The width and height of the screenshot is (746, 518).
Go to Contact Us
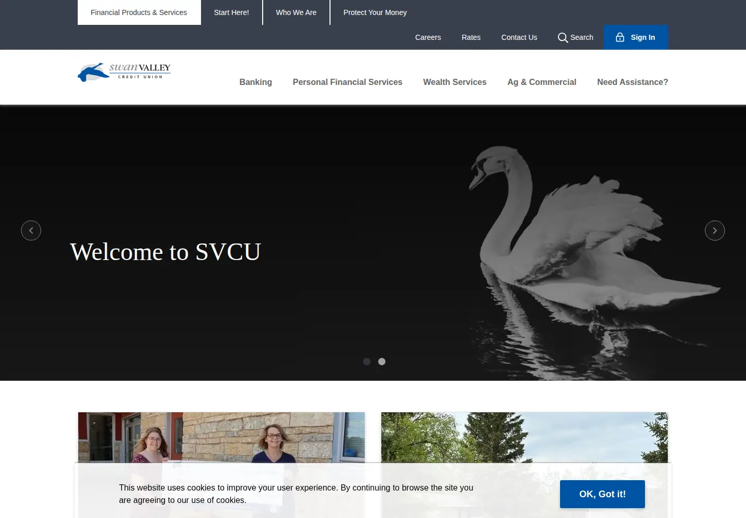point(519,37)
